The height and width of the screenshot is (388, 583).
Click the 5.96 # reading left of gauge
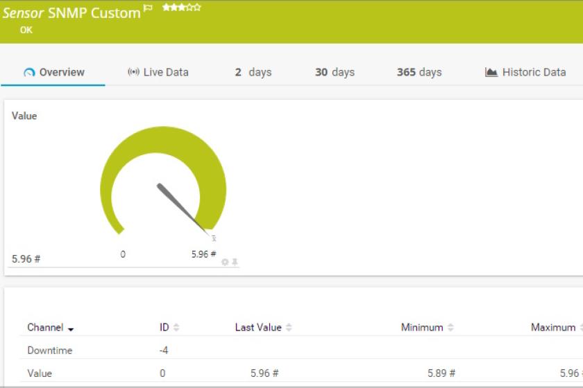(x=26, y=259)
